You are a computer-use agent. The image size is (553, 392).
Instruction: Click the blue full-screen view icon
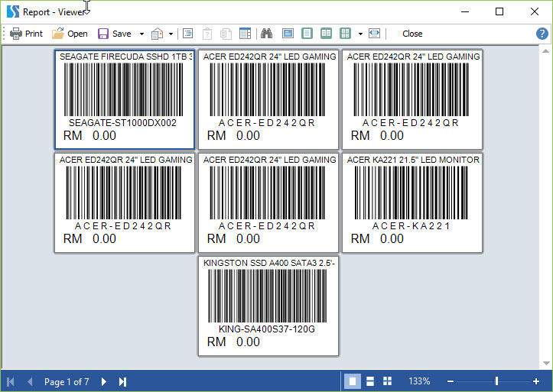point(288,34)
